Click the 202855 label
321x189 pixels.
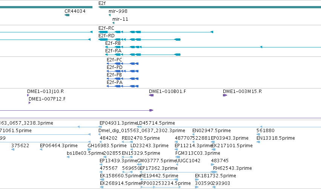112,153
